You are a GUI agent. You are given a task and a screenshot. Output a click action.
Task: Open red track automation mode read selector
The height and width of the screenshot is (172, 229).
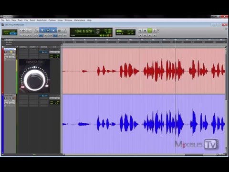tap(12, 57)
